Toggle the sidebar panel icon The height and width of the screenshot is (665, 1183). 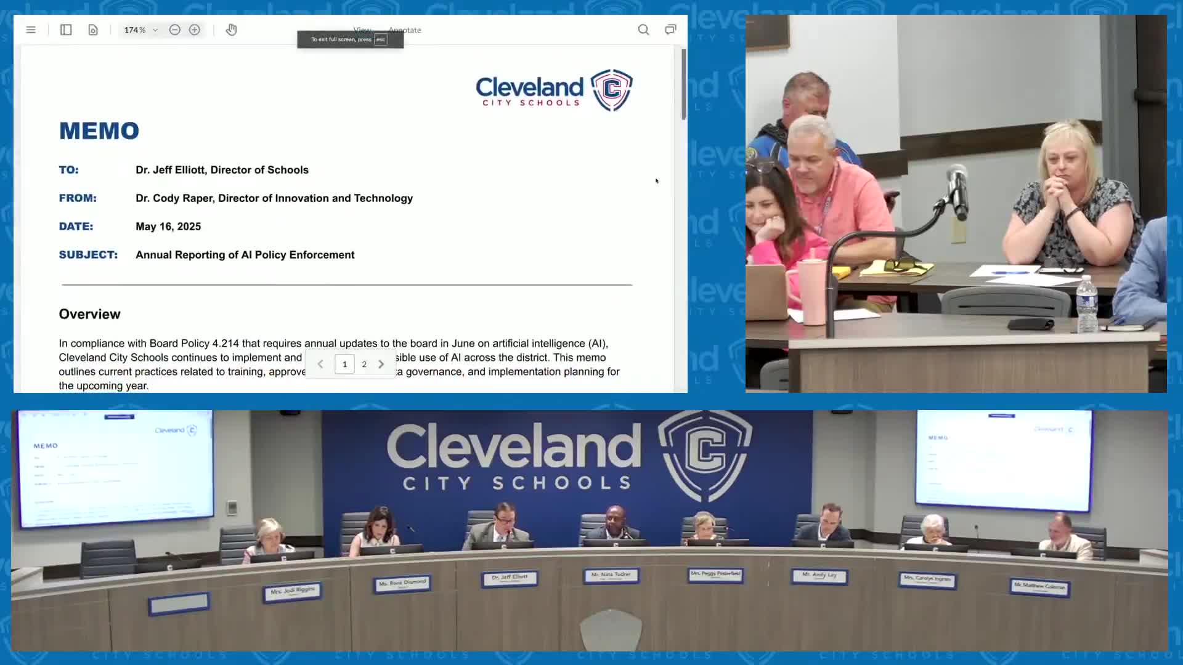66,30
